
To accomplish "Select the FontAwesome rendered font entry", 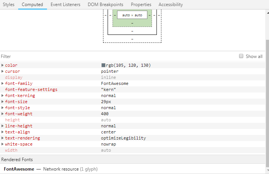I will point(19,169).
